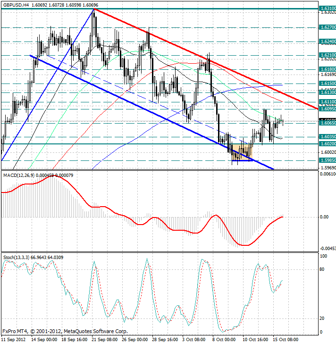Click the 18 Sep 16:00 time label
This screenshot has height=343, width=336.
tap(75, 340)
